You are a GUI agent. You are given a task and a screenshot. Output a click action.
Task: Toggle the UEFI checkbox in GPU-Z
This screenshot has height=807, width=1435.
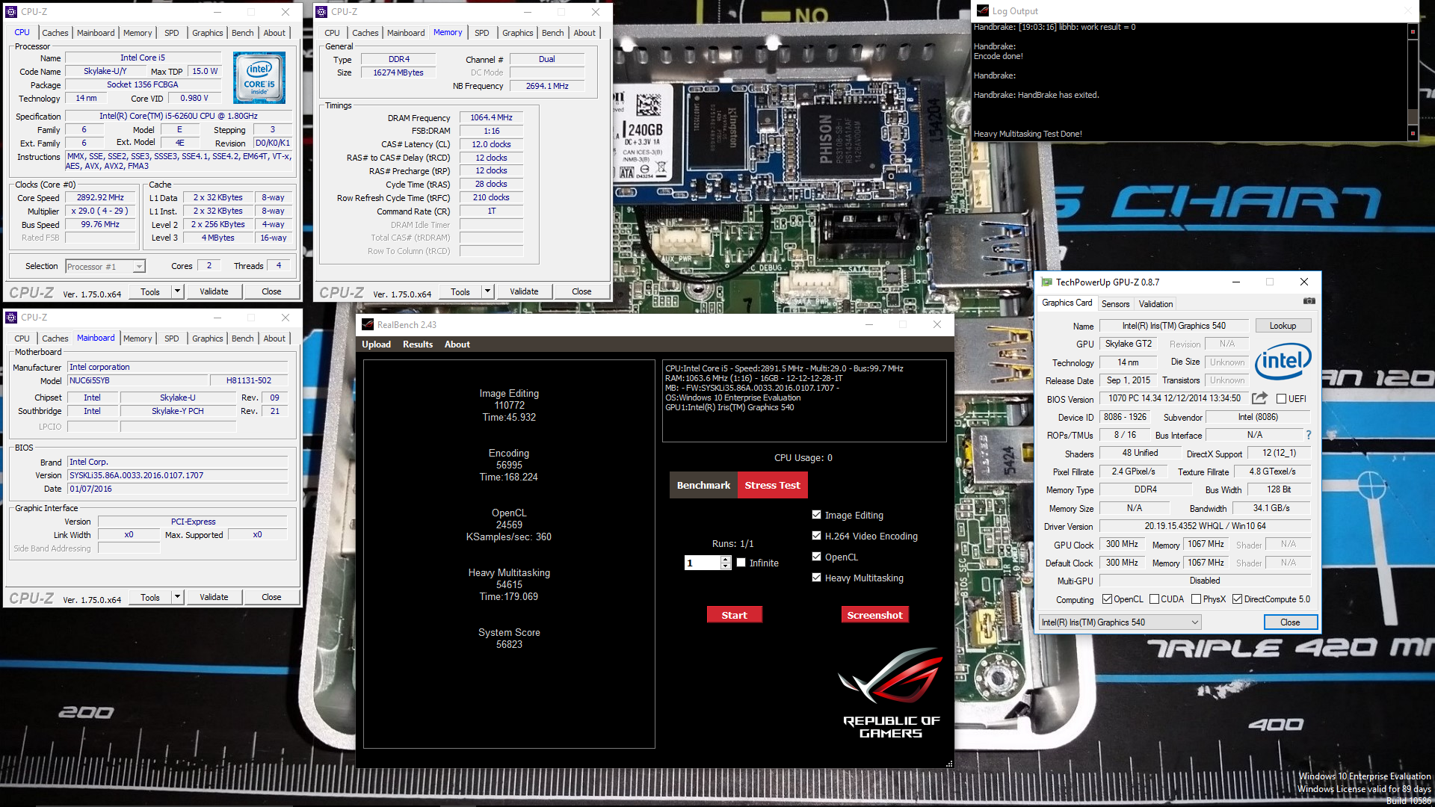coord(1281,398)
